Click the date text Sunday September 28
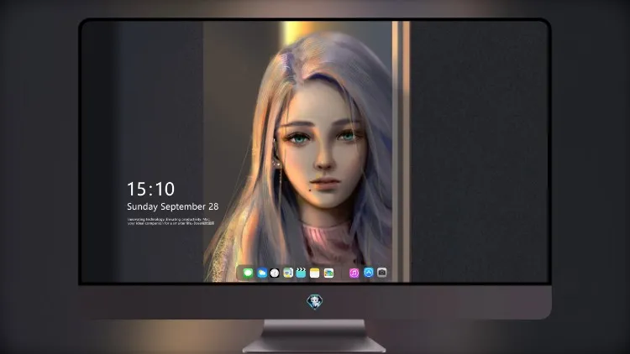 point(173,206)
